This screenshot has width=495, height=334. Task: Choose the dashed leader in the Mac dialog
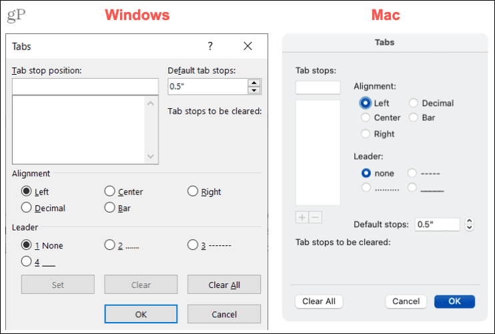pyautogui.click(x=412, y=173)
